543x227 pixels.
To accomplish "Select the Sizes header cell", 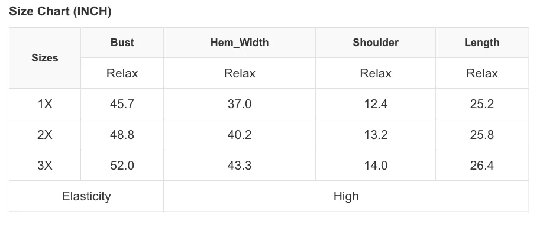I will (45, 58).
